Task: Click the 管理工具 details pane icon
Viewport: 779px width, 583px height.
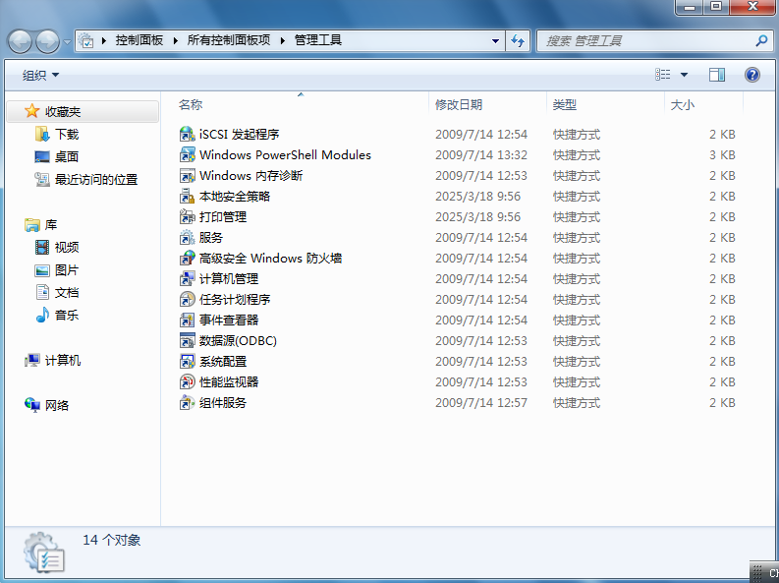Action: [44, 553]
